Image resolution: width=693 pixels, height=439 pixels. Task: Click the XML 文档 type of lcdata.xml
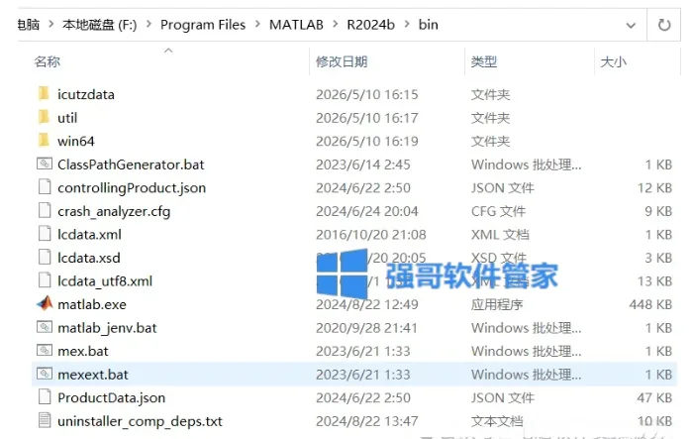500,235
